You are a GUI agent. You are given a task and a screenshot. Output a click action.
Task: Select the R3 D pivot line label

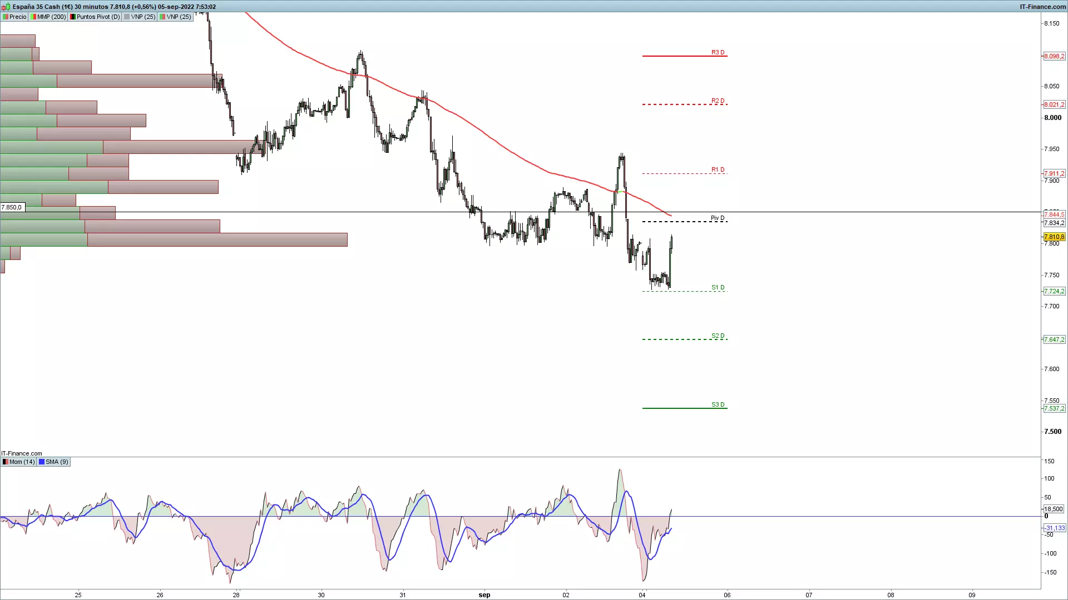pos(718,52)
